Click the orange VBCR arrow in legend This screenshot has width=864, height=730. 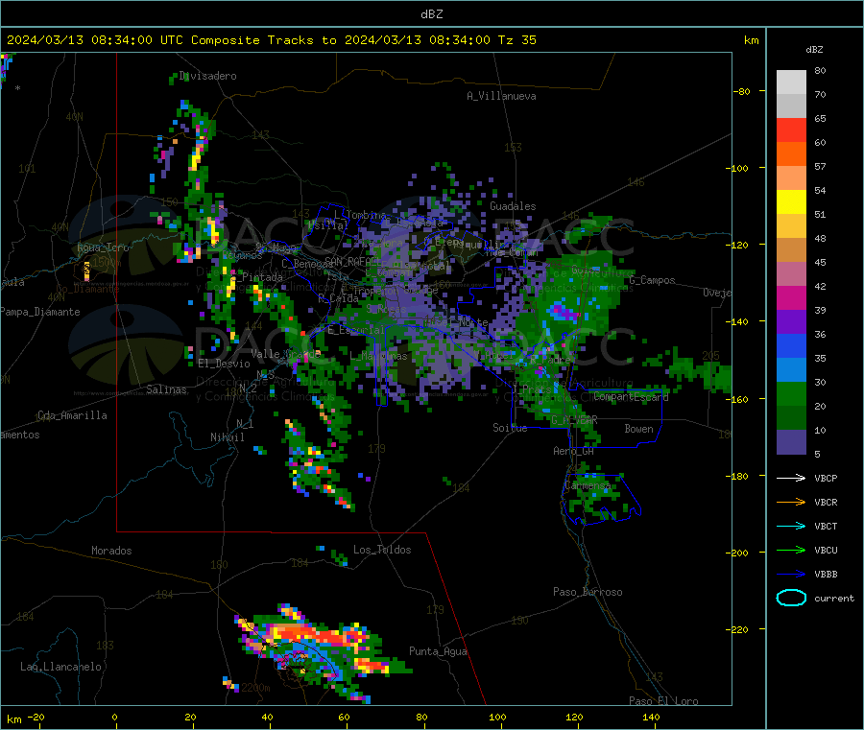pos(791,502)
